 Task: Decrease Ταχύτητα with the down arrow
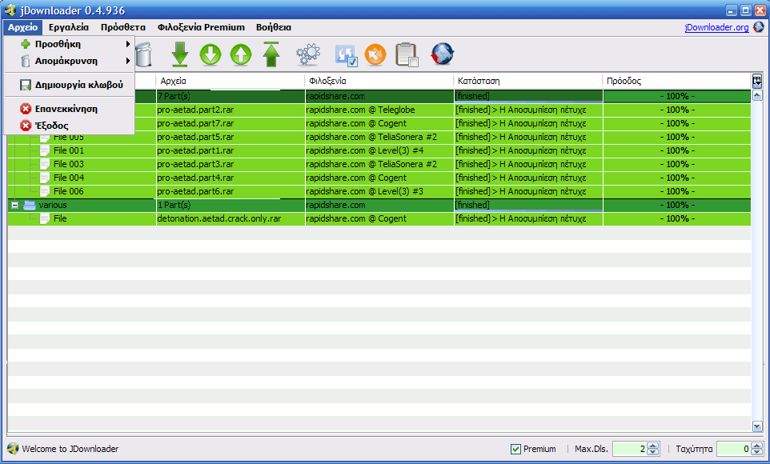tap(756, 452)
